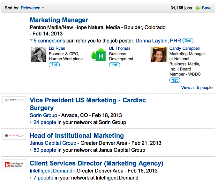
Task: Open Candy Campbell's profile link
Action: click(184, 48)
